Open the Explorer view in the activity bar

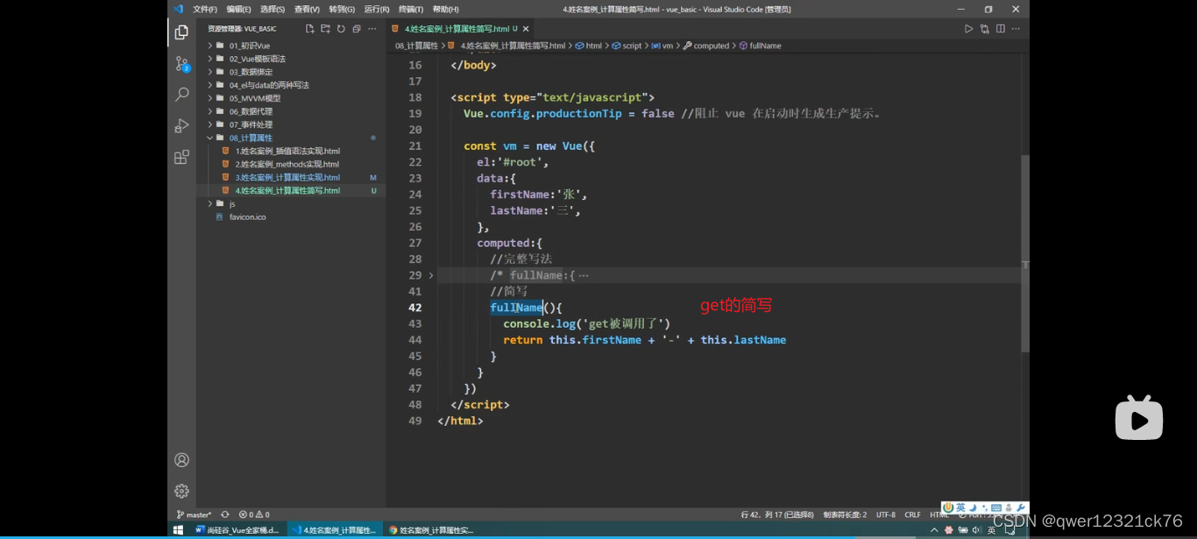[x=181, y=32]
